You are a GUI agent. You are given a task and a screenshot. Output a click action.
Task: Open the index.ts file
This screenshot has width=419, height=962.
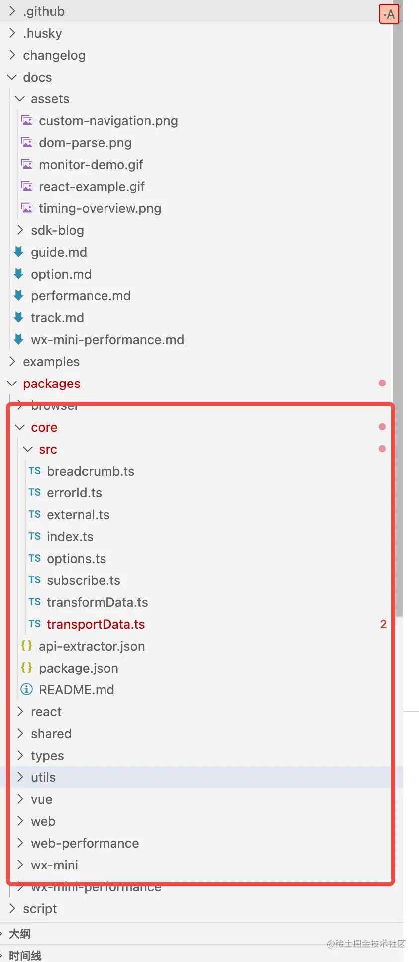(70, 537)
